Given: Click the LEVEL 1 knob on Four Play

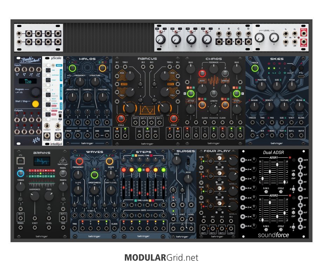Looking at the screenshot, I should tap(233, 161).
